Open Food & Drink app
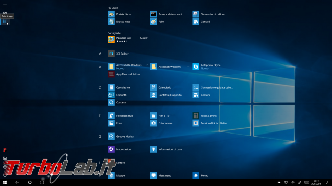Screen dimensions: 332x186 click(x=204, y=116)
